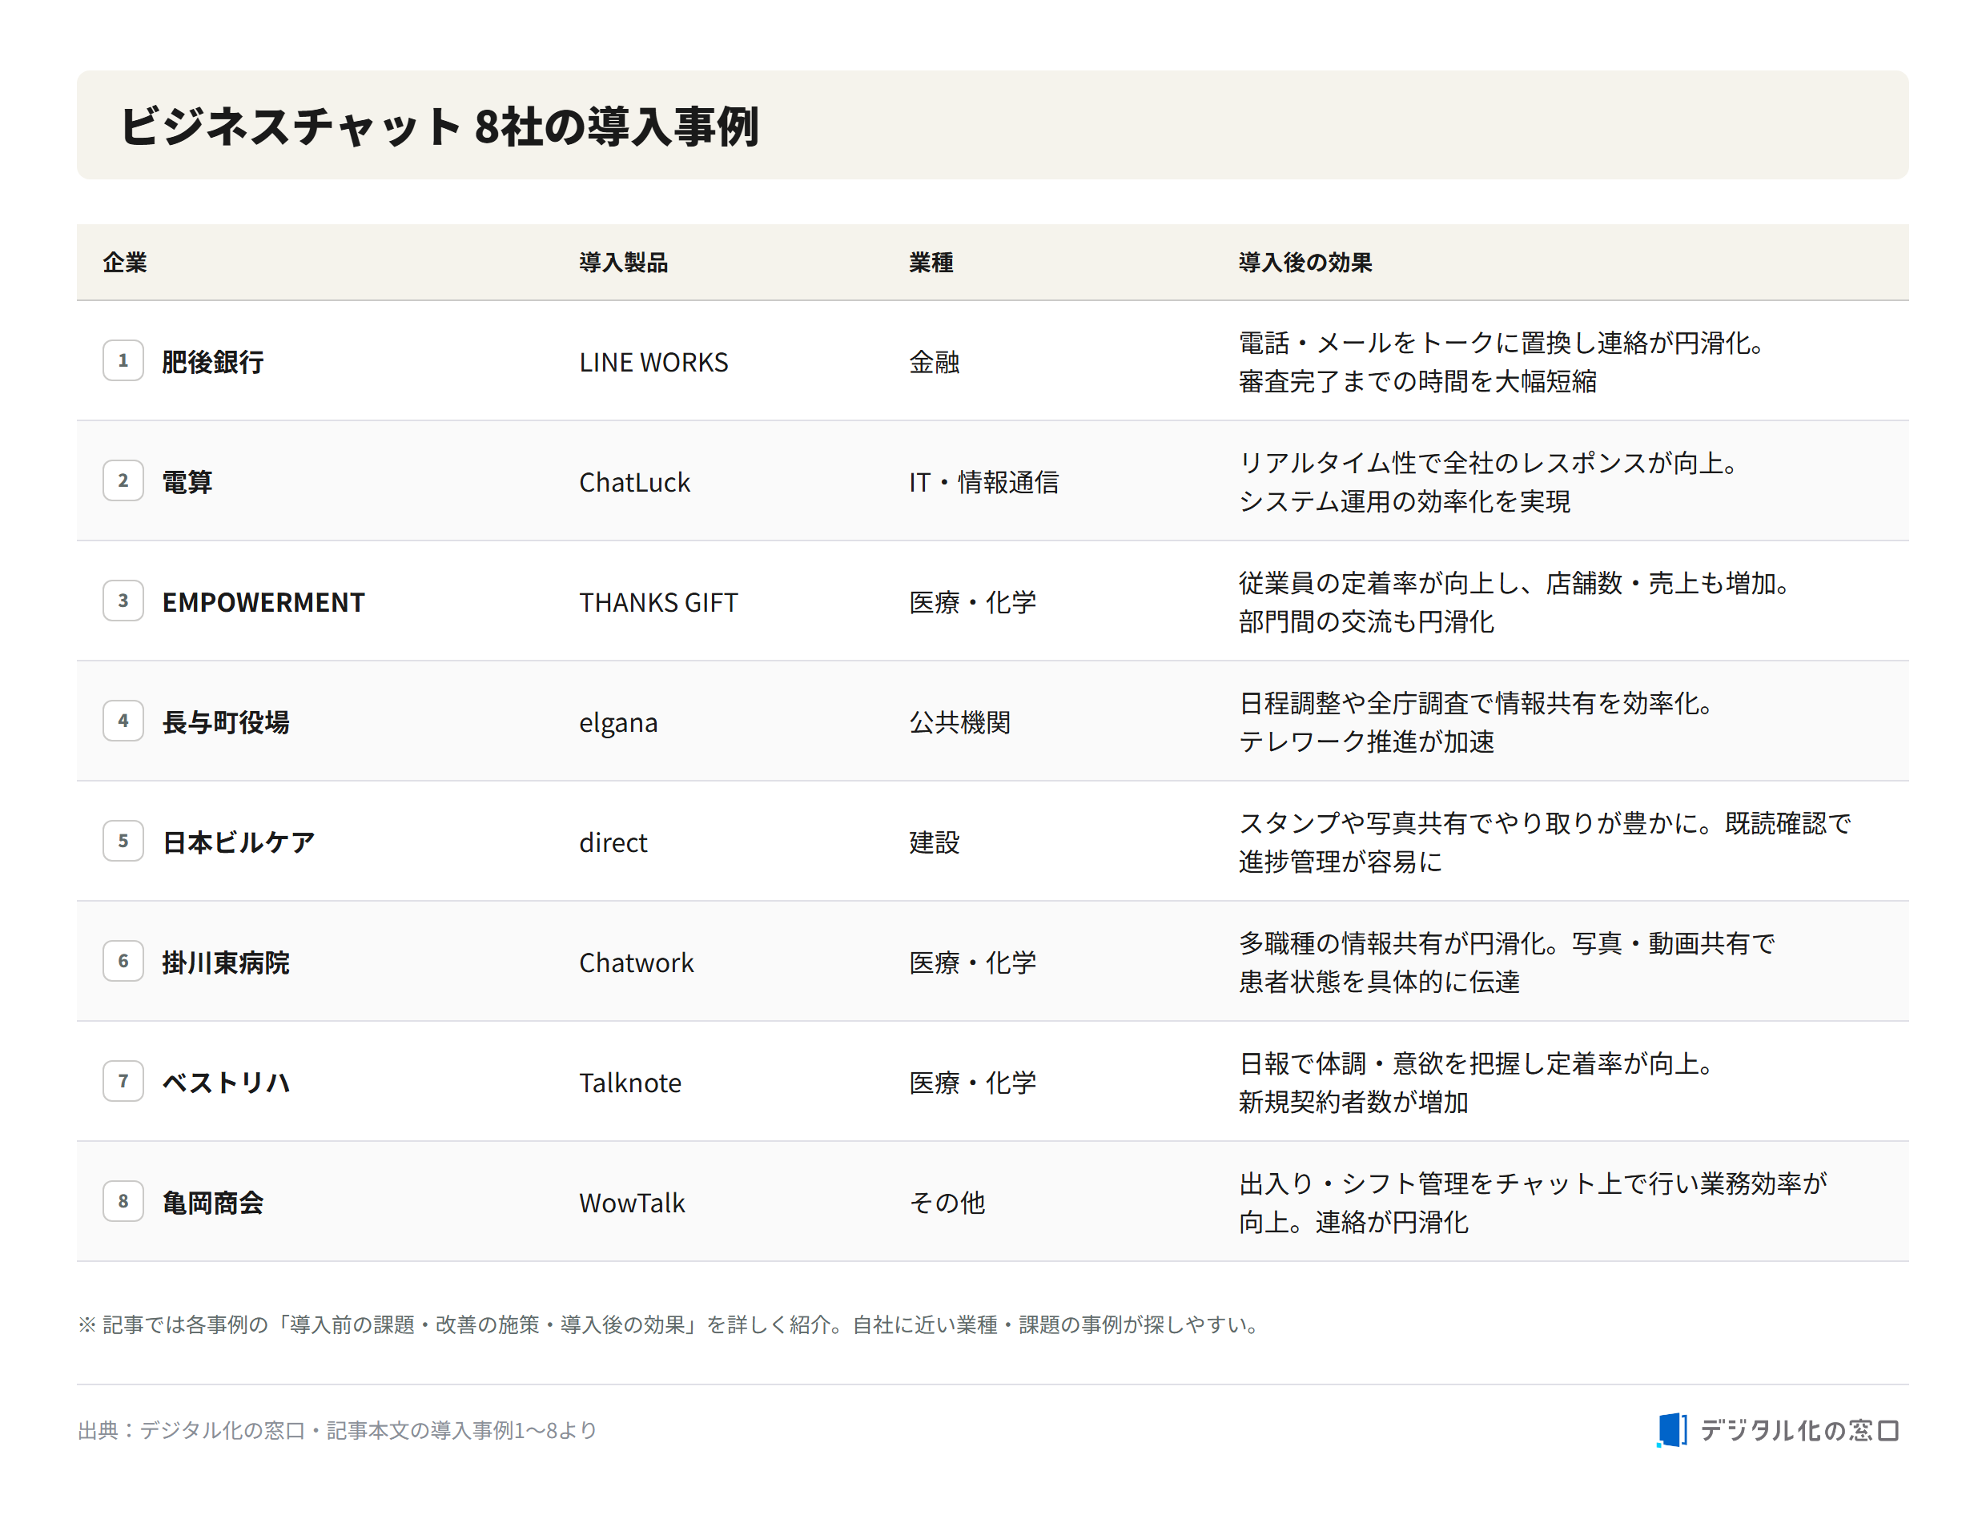Click the デジタル化の窓口 logo icon
Viewport: 1986px width, 1523px height.
point(1671,1431)
